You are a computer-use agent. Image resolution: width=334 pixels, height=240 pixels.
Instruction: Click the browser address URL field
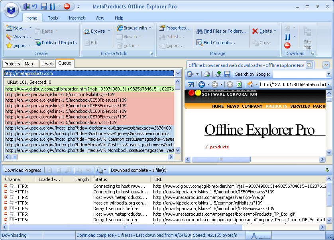click(293, 85)
